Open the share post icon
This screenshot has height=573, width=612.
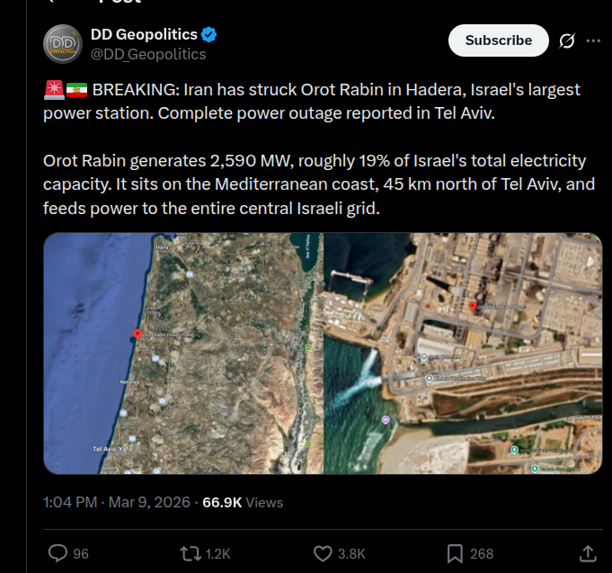pyautogui.click(x=588, y=553)
